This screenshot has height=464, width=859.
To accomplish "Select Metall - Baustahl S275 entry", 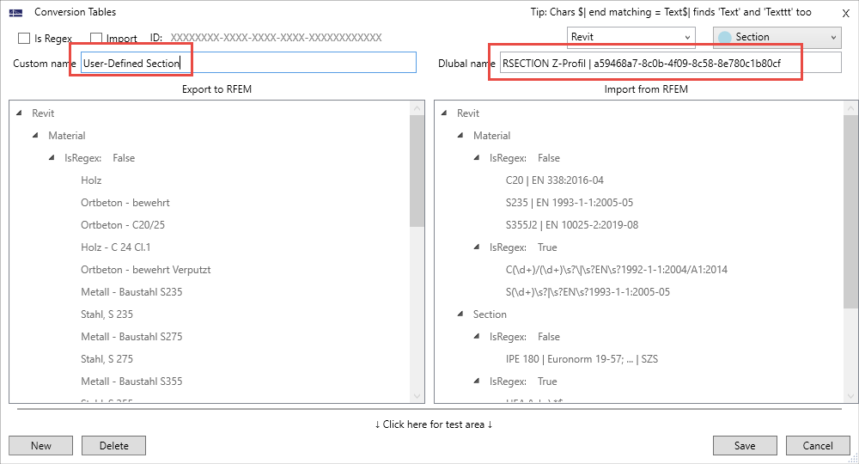I will (x=131, y=336).
